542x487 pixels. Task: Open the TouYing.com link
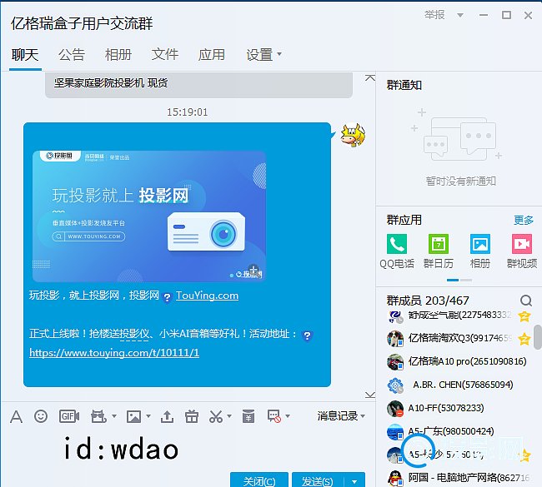(207, 296)
